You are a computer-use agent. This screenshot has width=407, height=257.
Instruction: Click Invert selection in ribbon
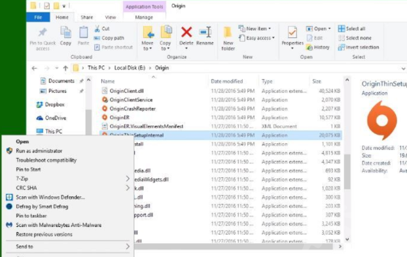click(x=359, y=47)
